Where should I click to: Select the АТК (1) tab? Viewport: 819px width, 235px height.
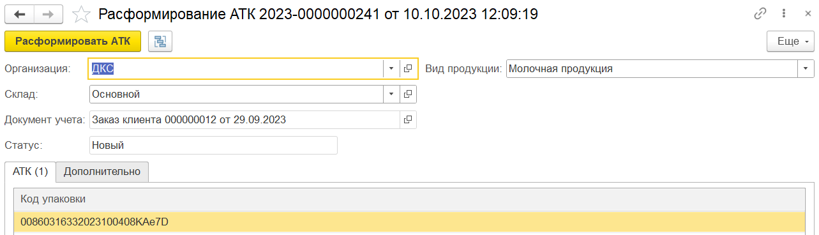click(31, 172)
